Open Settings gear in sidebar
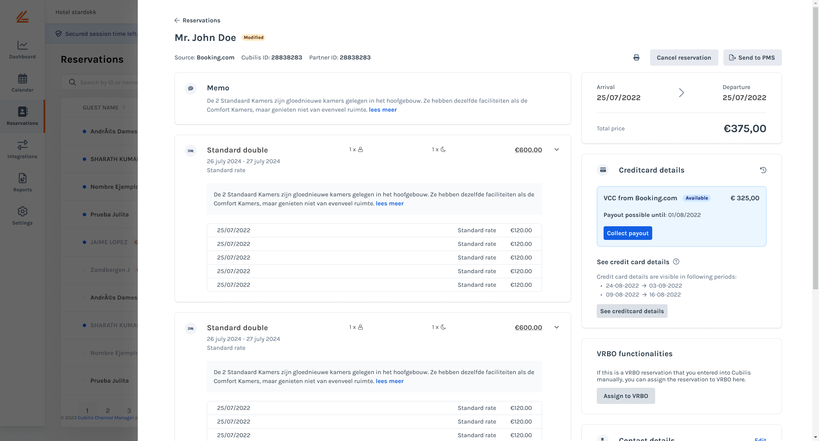Screen dimensions: 819x441 22,216
